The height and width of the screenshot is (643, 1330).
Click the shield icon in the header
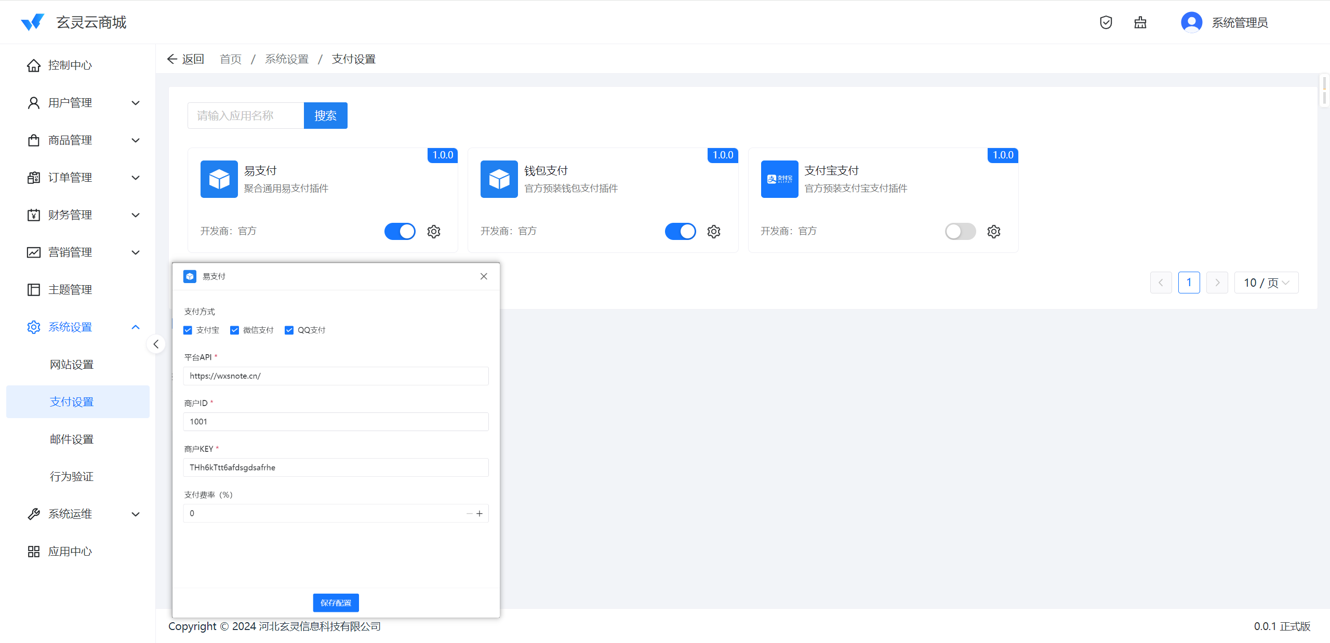tap(1106, 22)
